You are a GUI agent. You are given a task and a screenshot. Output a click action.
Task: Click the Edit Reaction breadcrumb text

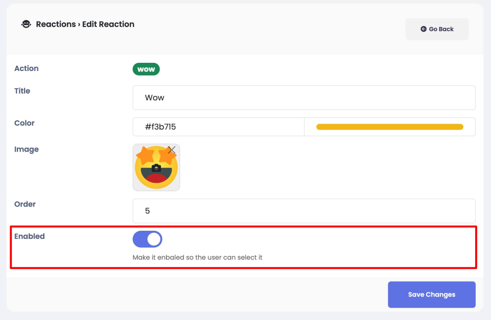coord(108,24)
